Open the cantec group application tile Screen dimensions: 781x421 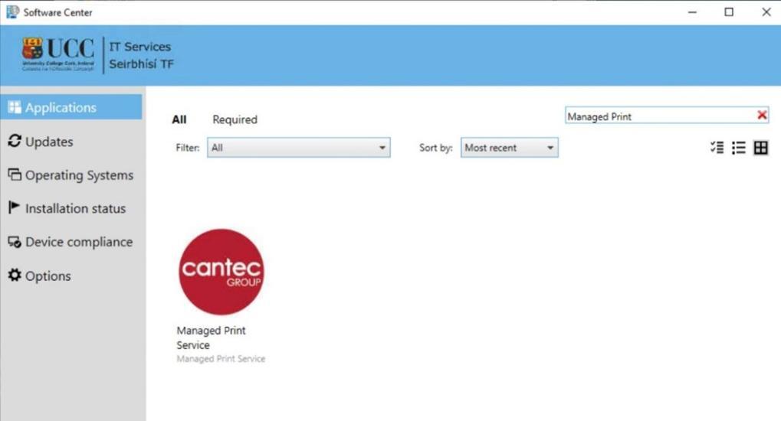point(222,272)
